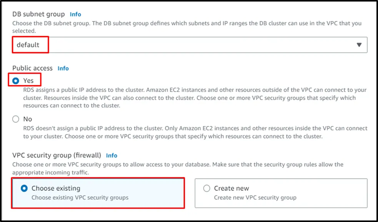The height and width of the screenshot is (222, 378).
Task: Click the 'VPC security group (firewall)' heading
Action: (57, 155)
